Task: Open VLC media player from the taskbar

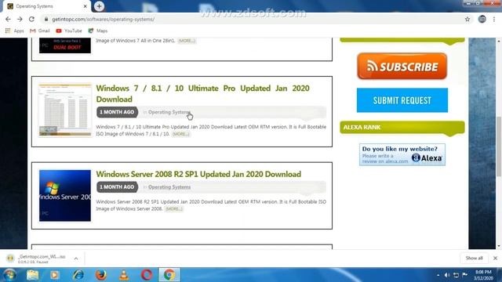Action: tap(124, 275)
